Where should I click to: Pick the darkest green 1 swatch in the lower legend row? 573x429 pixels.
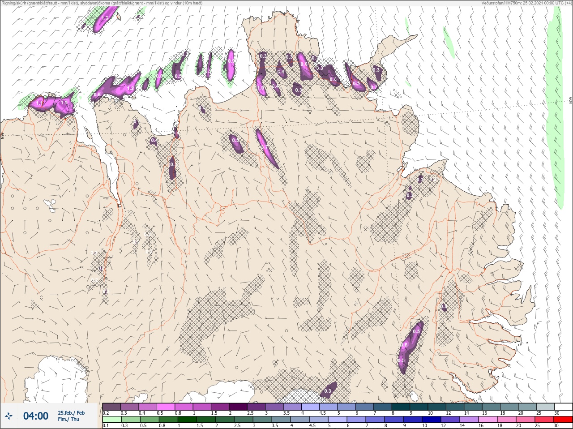[x=187, y=420]
